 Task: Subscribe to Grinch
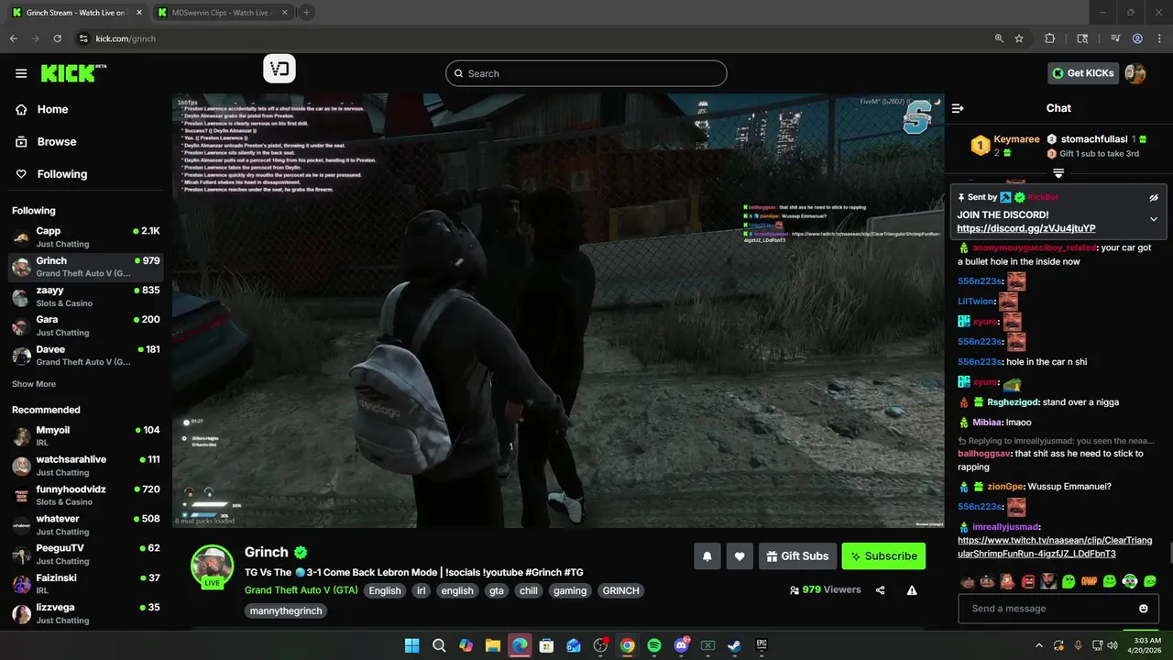883,555
